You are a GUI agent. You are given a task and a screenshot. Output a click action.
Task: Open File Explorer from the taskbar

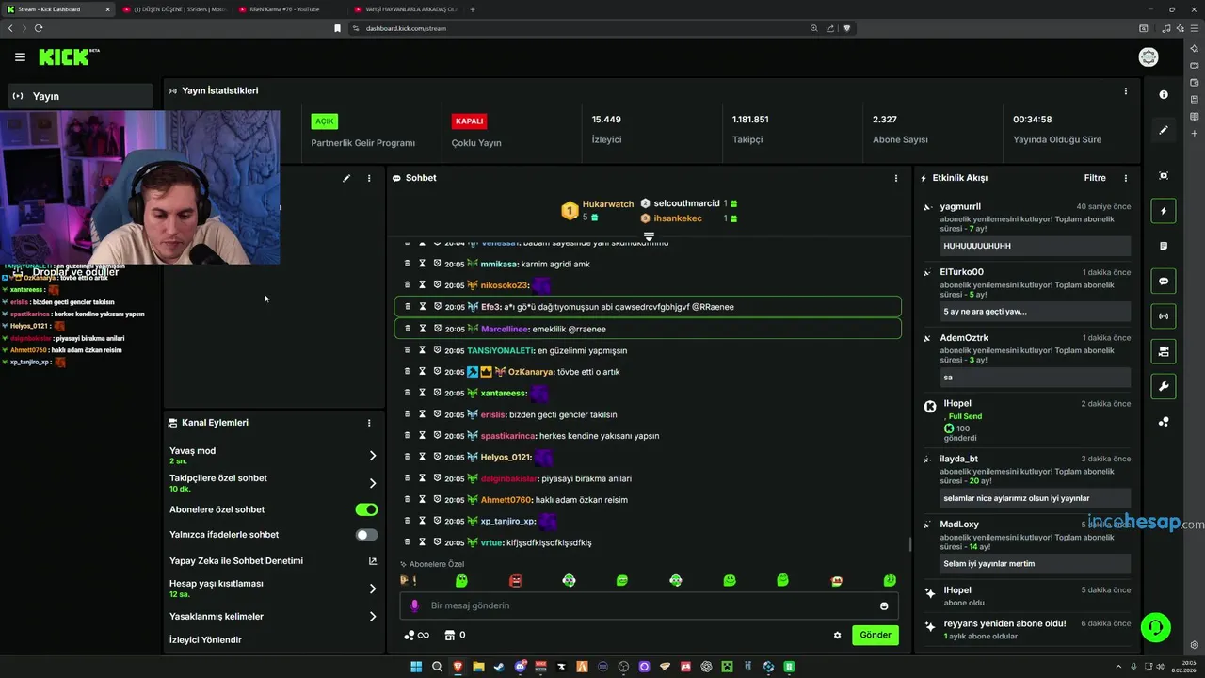tap(478, 667)
